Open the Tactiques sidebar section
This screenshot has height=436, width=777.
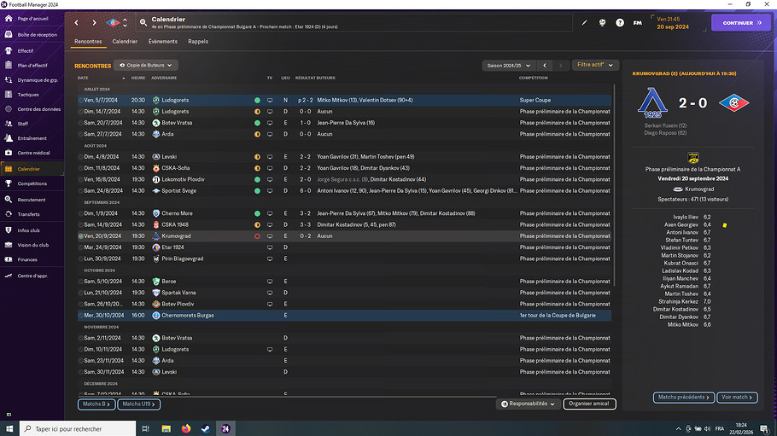click(28, 95)
